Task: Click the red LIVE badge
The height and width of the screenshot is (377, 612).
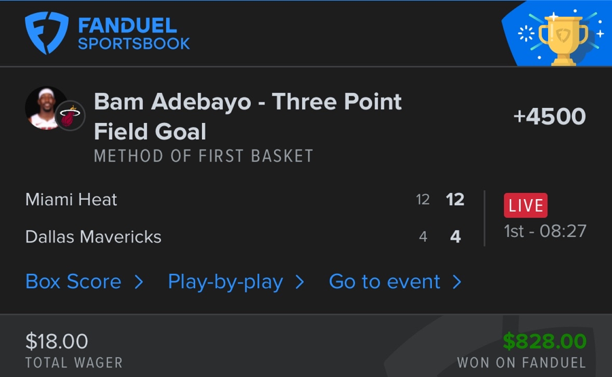Action: pos(526,205)
